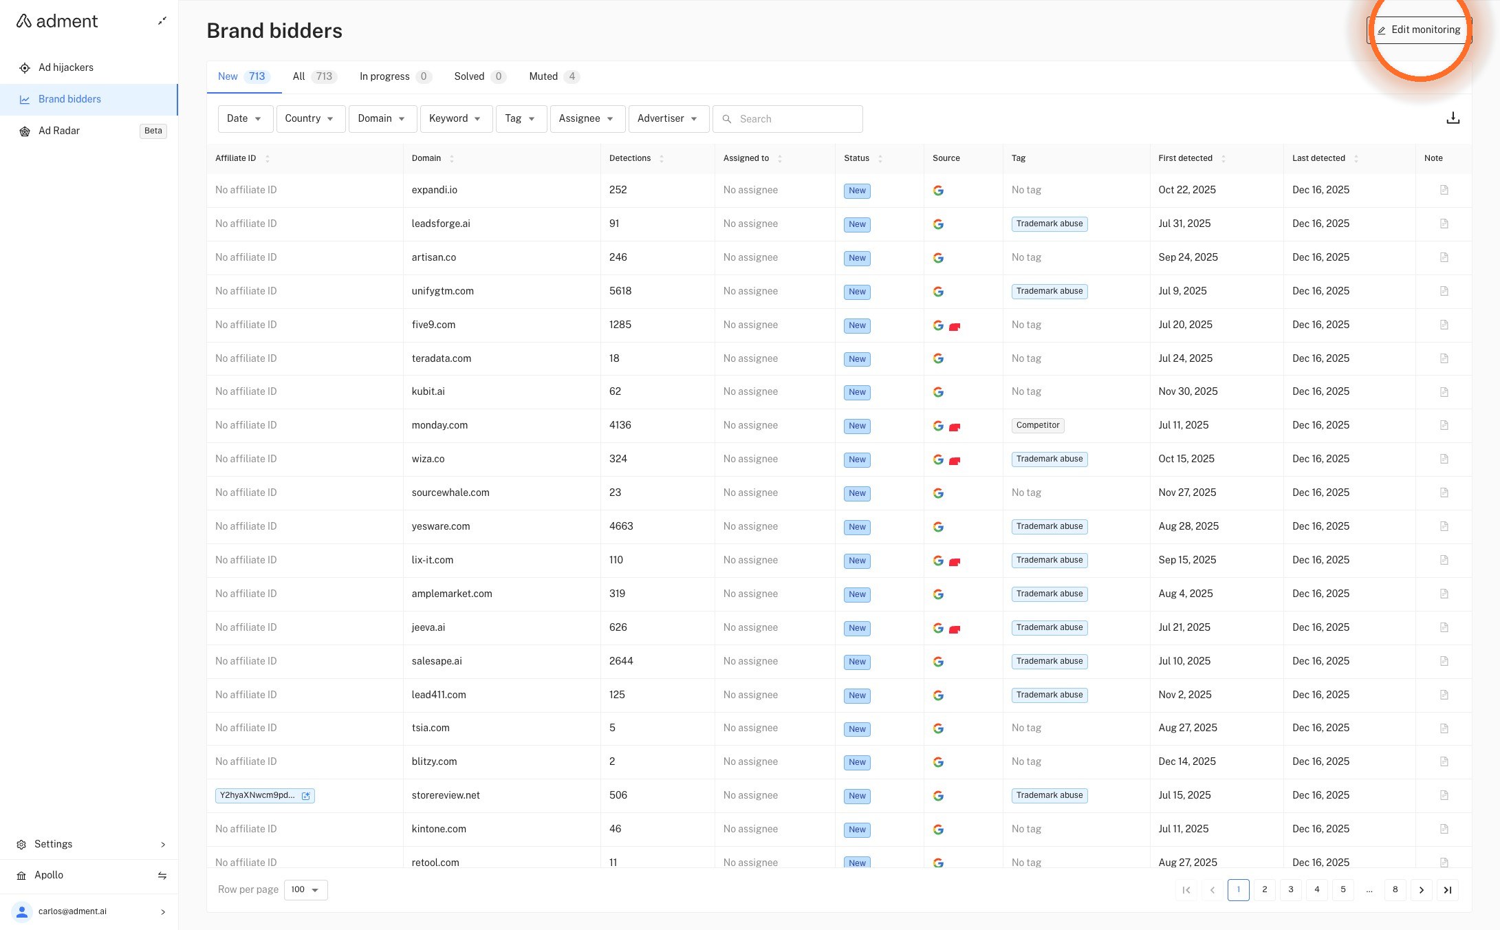Switch to the All tab
Viewport: 1500px width, 930px height.
pos(314,76)
